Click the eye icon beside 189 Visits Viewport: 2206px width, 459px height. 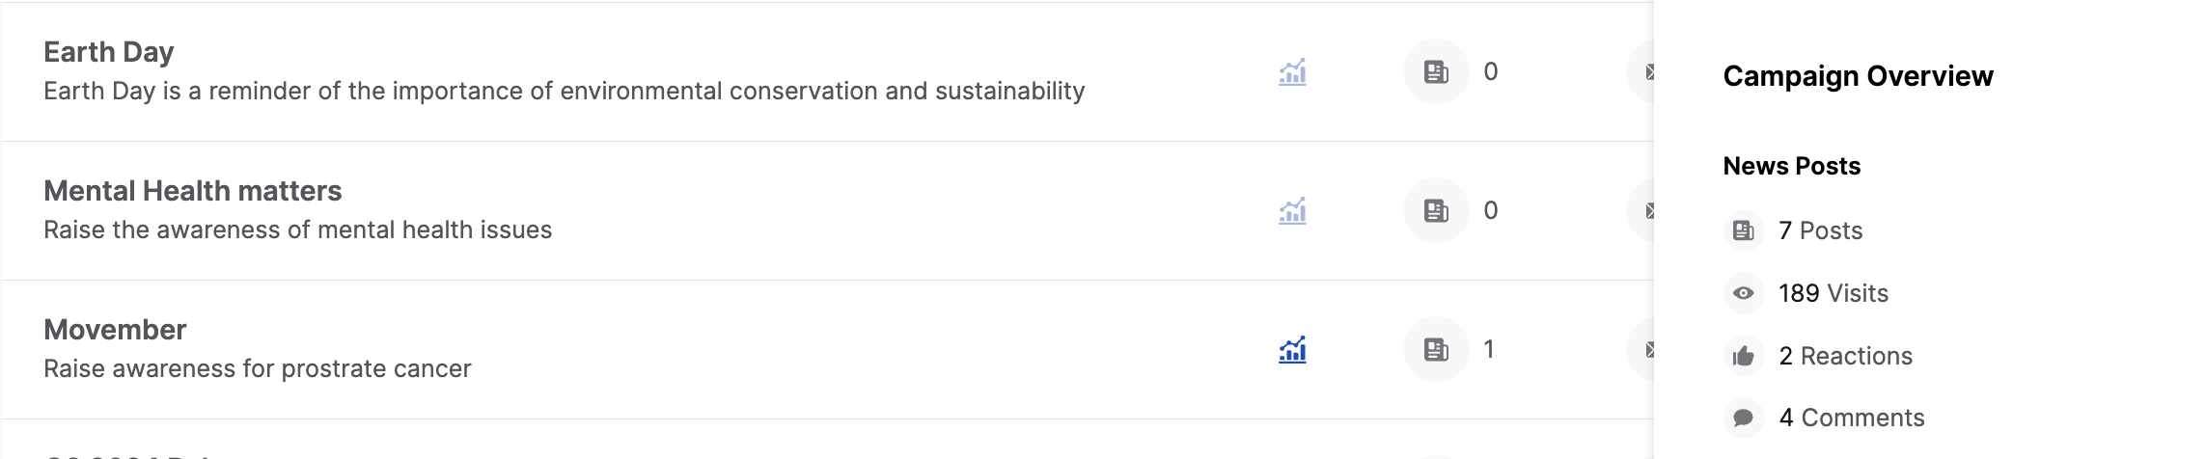(x=1744, y=293)
